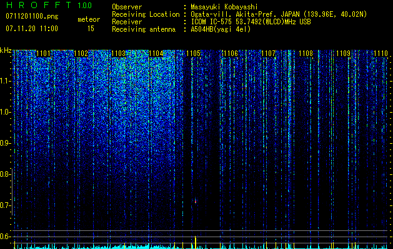Click the 1103 time marker
The width and height of the screenshot is (393, 249).
[x=118, y=54]
